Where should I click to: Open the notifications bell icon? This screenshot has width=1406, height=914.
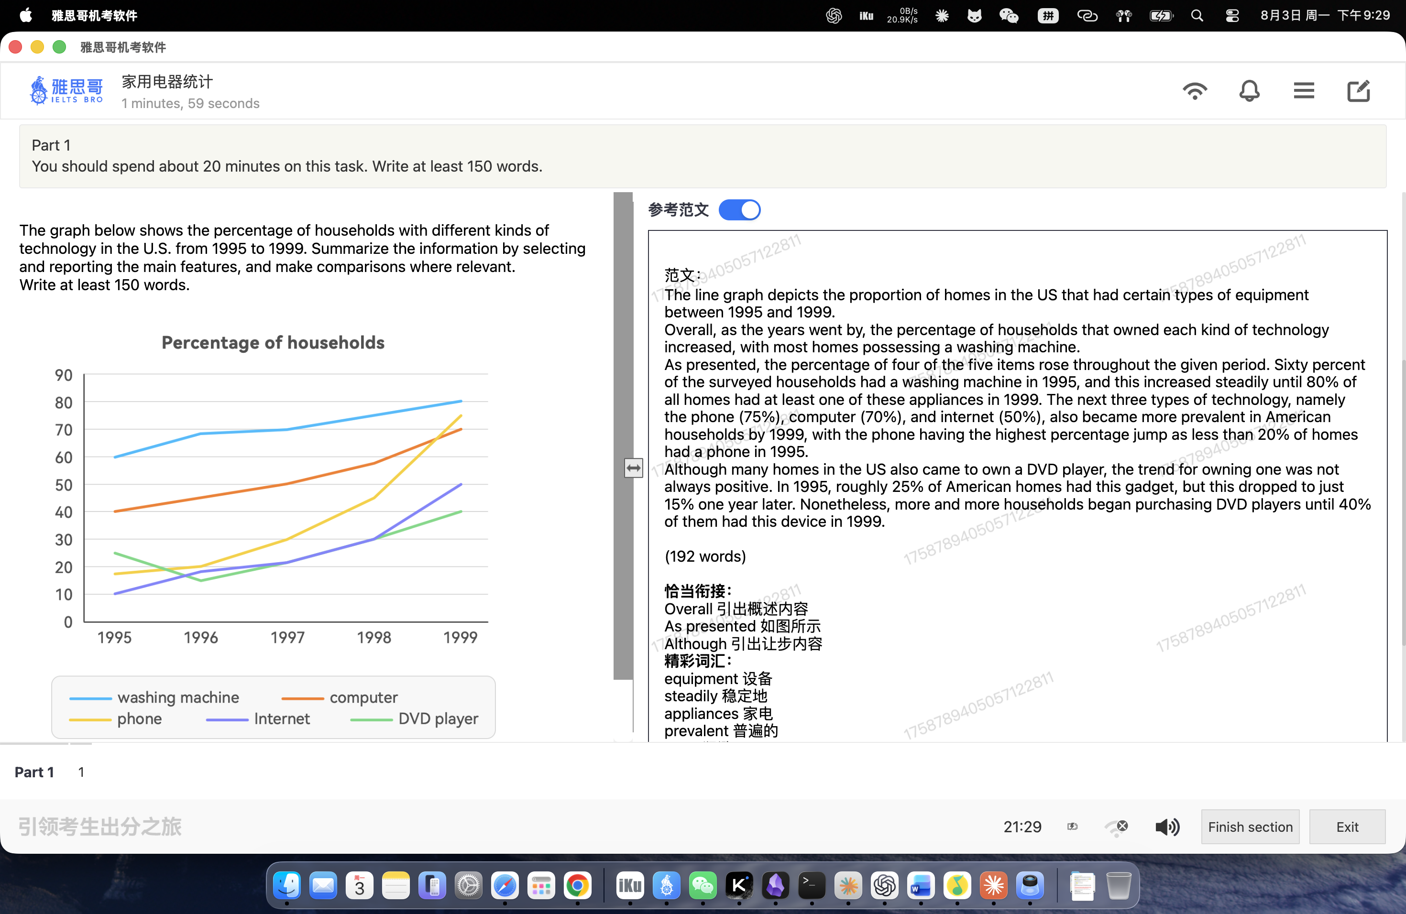pyautogui.click(x=1249, y=91)
